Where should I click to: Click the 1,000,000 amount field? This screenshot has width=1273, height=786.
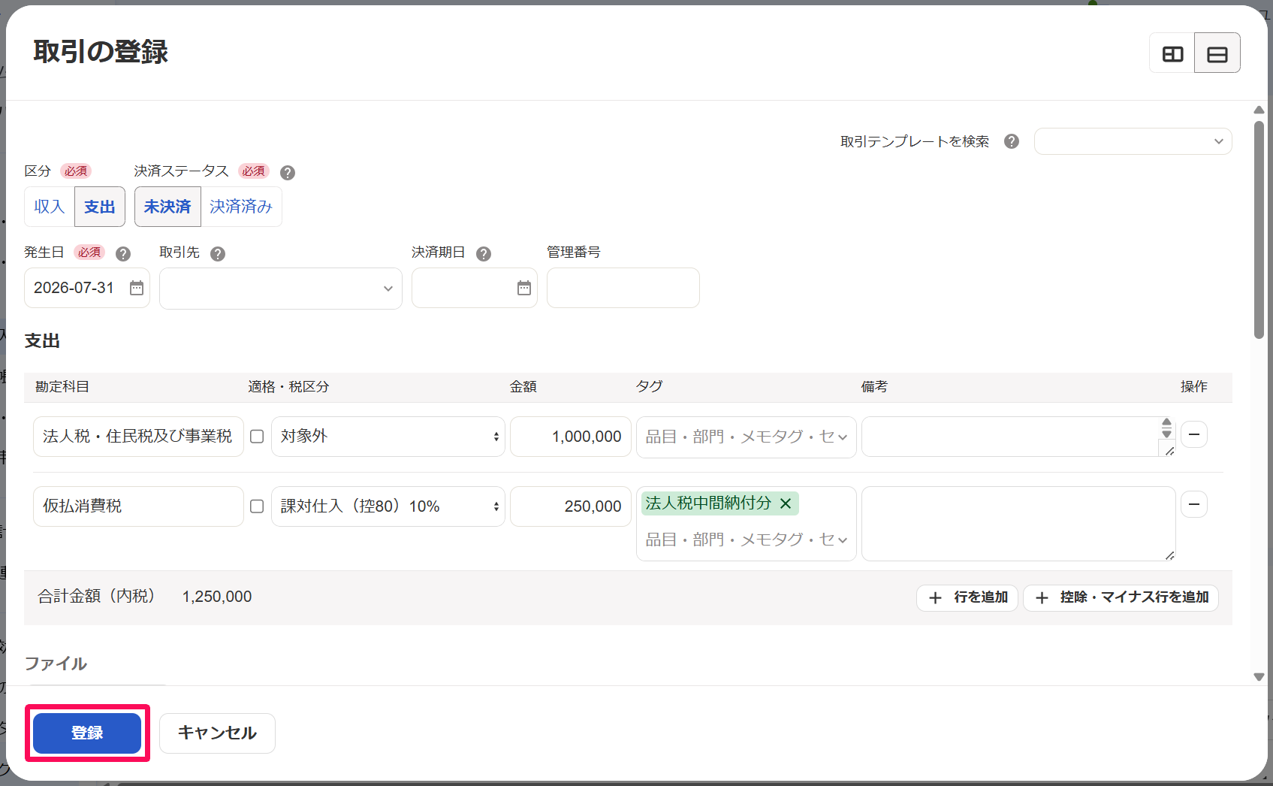coord(571,437)
